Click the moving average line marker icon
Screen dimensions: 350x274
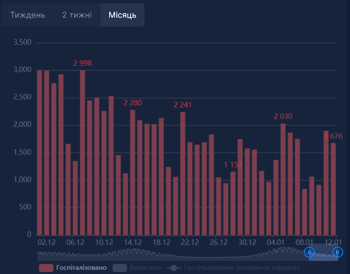pyautogui.click(x=174, y=268)
